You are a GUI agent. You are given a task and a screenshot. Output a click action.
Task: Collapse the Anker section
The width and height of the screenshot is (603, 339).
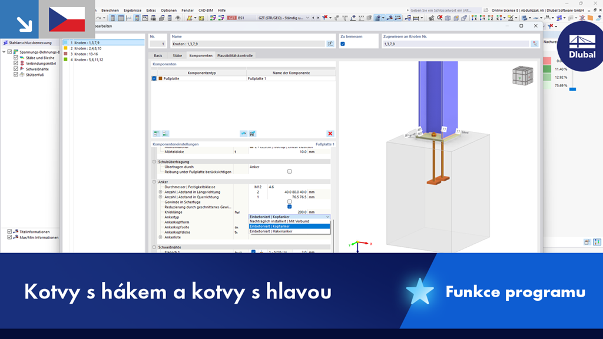tap(154, 182)
